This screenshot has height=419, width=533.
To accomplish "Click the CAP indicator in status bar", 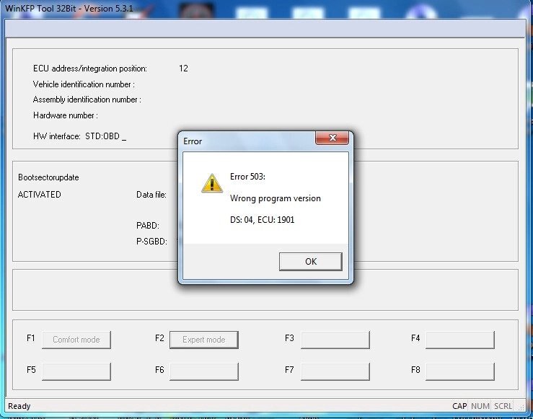I will (x=459, y=406).
